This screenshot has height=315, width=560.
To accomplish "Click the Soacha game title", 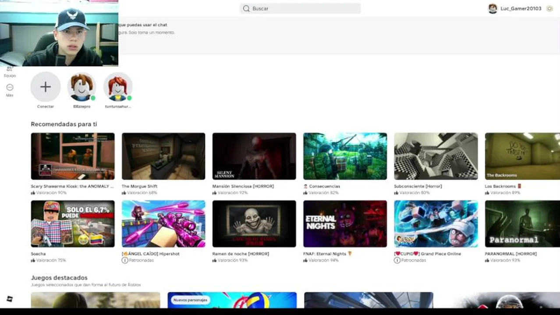I will [38, 254].
